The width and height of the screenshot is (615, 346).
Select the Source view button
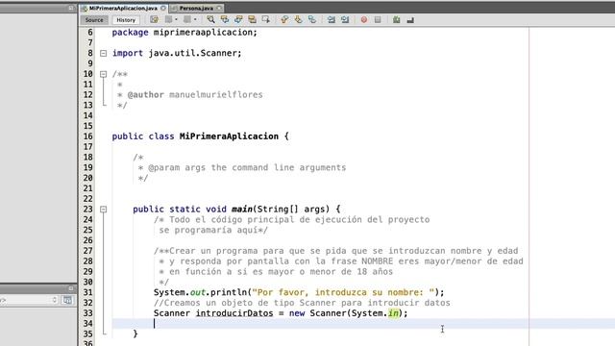coord(94,20)
